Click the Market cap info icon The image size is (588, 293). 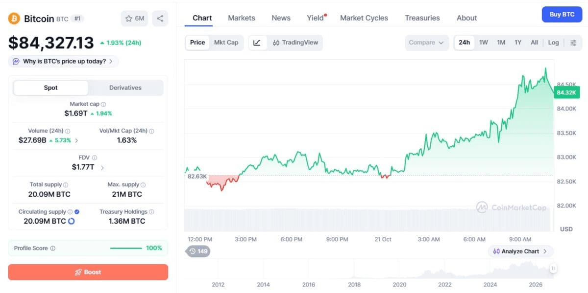tap(103, 104)
